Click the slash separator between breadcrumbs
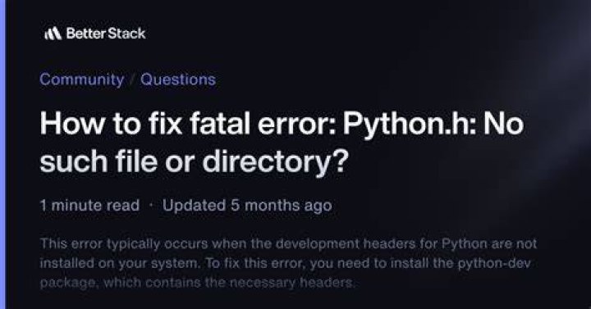 132,80
